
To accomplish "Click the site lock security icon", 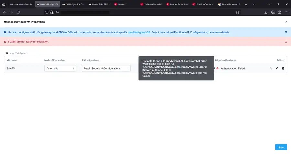I will (x=52, y=12).
